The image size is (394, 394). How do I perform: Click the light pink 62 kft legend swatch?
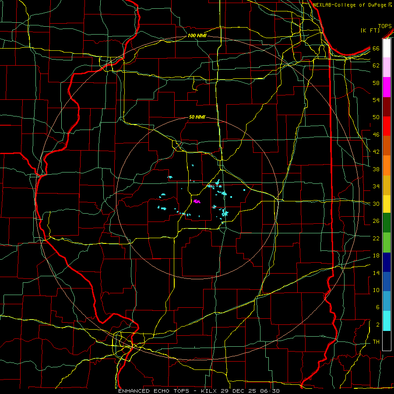click(387, 67)
